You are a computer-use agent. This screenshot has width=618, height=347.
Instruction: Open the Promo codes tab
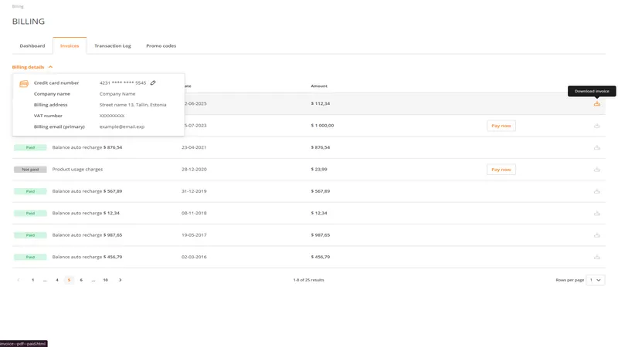(x=161, y=45)
